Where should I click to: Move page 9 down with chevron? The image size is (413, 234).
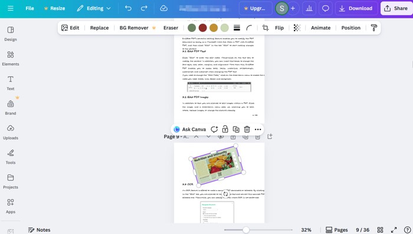click(208, 136)
